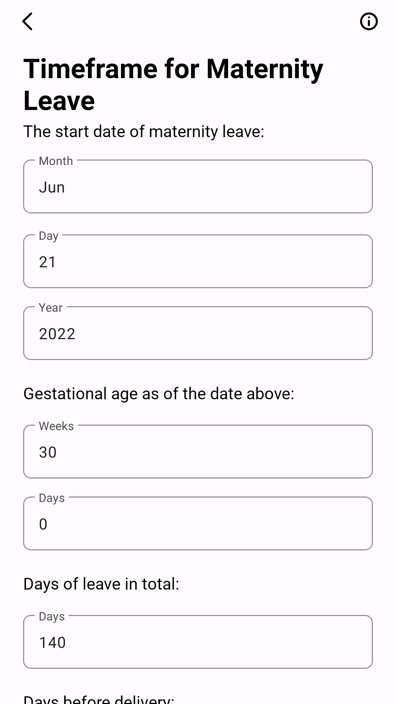
Task: Click the floating "Month" field label
Action: [x=56, y=161]
